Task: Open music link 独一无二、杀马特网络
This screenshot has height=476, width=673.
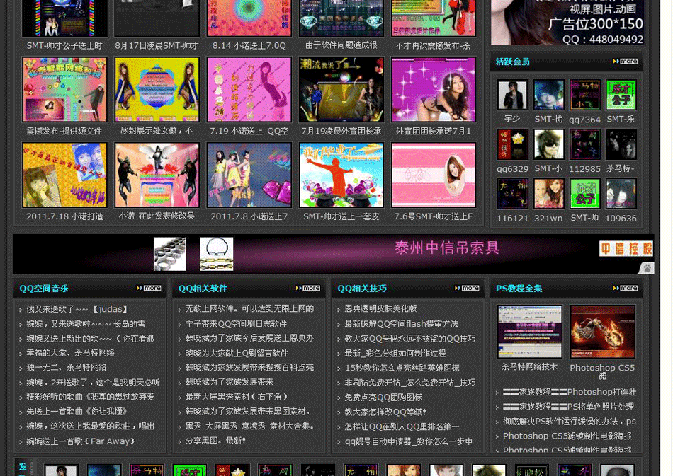Action: [x=66, y=367]
